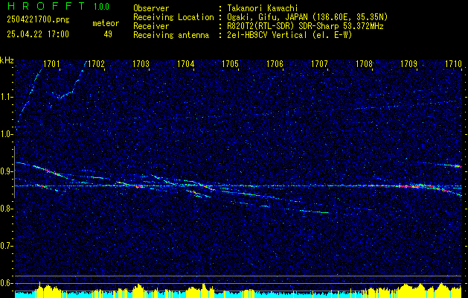The width and height of the screenshot is (468, 298).
Task: Click the 1.0 kHz frequency label
Action: coord(6,135)
